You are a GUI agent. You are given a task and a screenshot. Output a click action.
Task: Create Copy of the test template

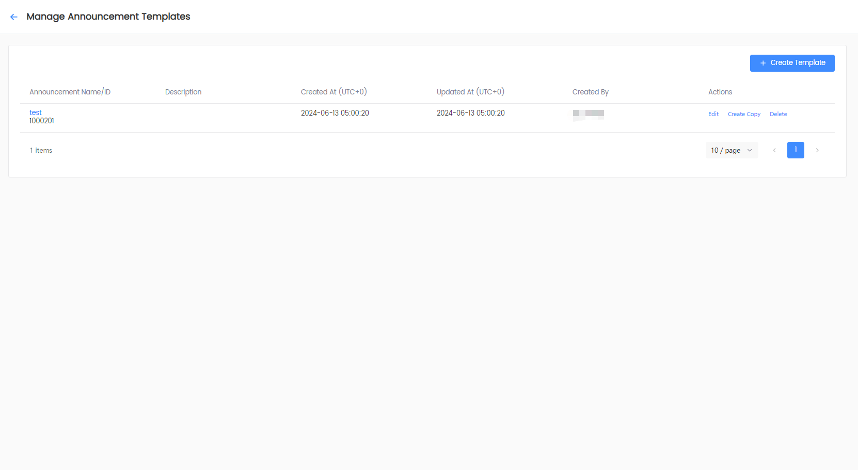(x=743, y=114)
